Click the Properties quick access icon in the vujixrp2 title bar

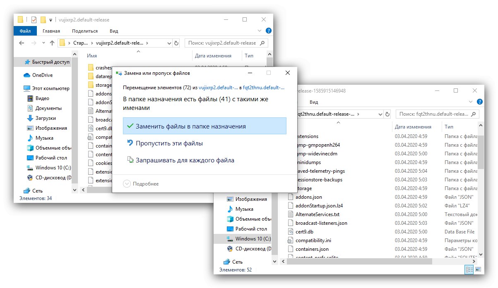click(34, 19)
